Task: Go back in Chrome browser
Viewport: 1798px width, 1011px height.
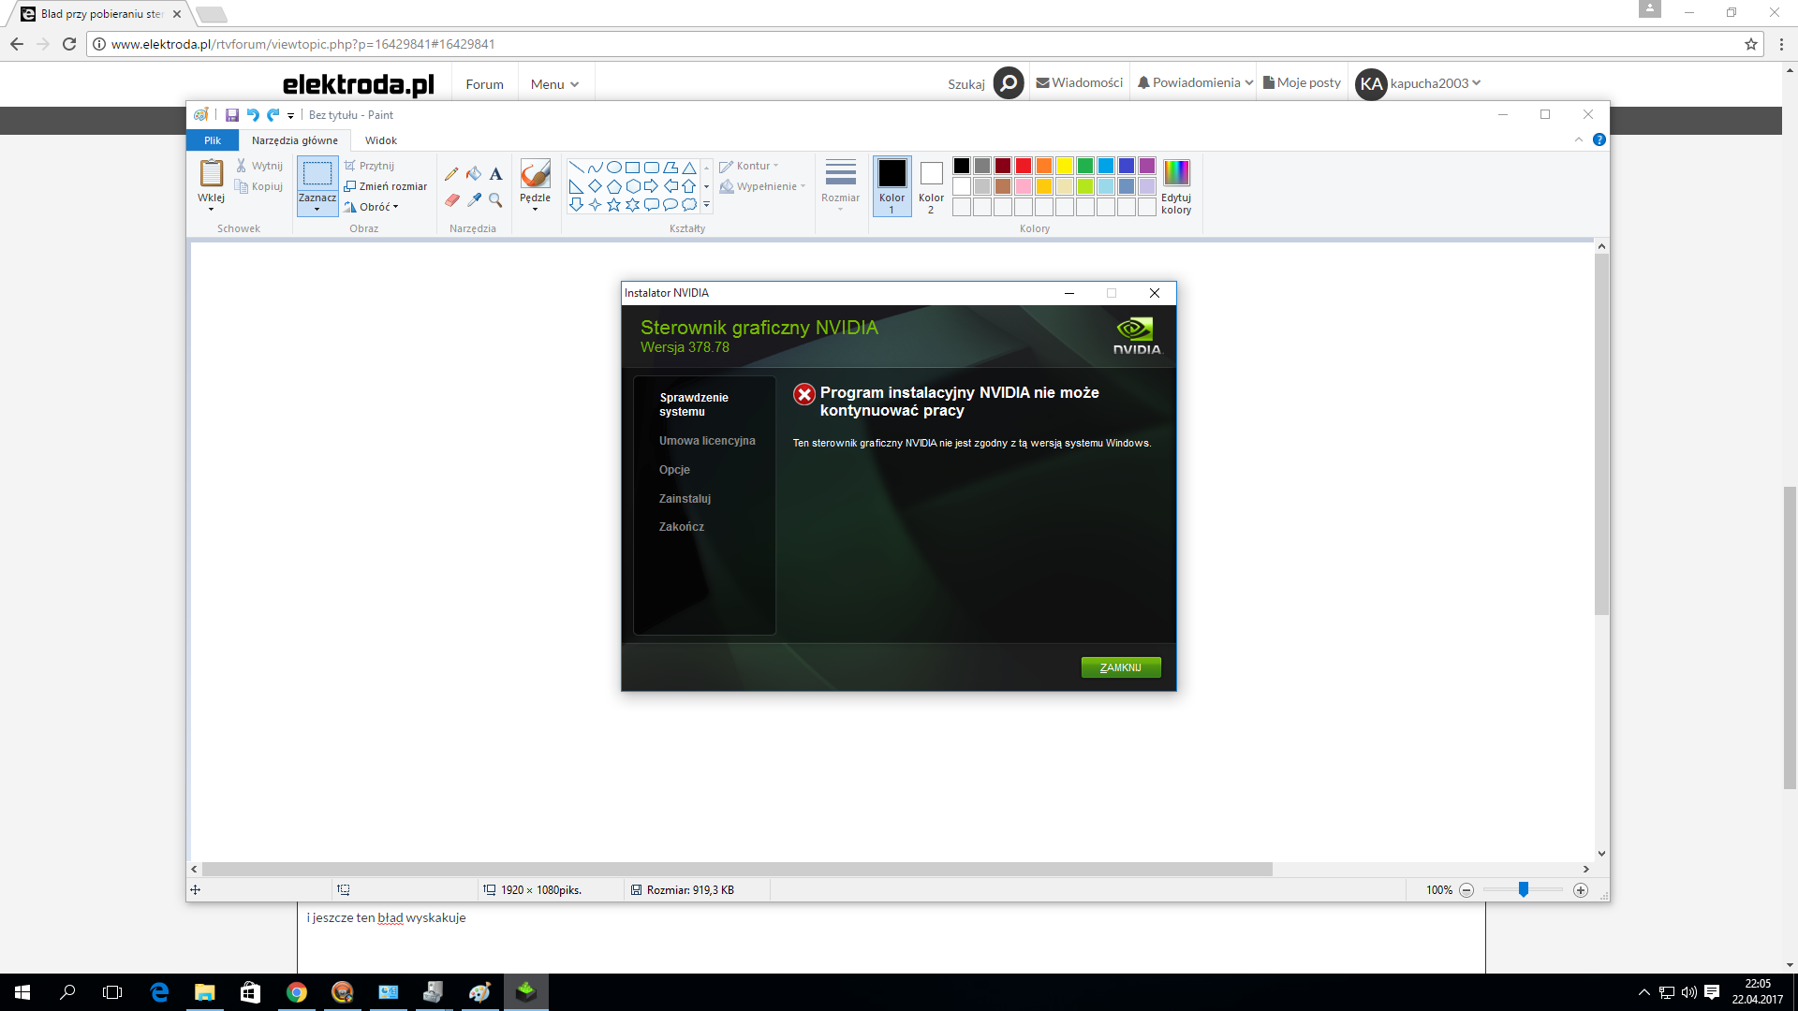Action: [17, 44]
